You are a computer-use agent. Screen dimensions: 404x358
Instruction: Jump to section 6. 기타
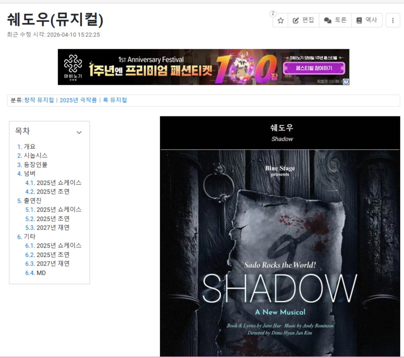point(26,236)
